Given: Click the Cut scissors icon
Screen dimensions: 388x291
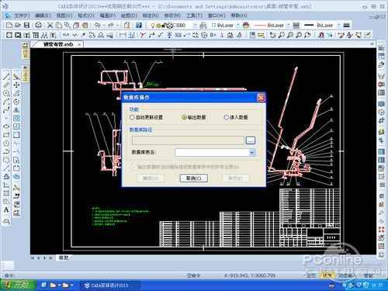Looking at the screenshot, I should (50, 26).
